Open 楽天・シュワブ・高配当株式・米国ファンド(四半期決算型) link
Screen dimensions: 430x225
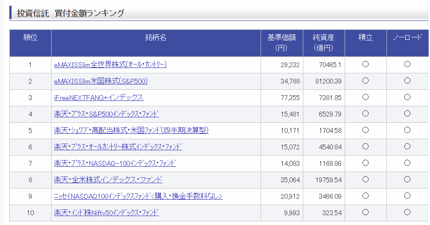coord(131,130)
